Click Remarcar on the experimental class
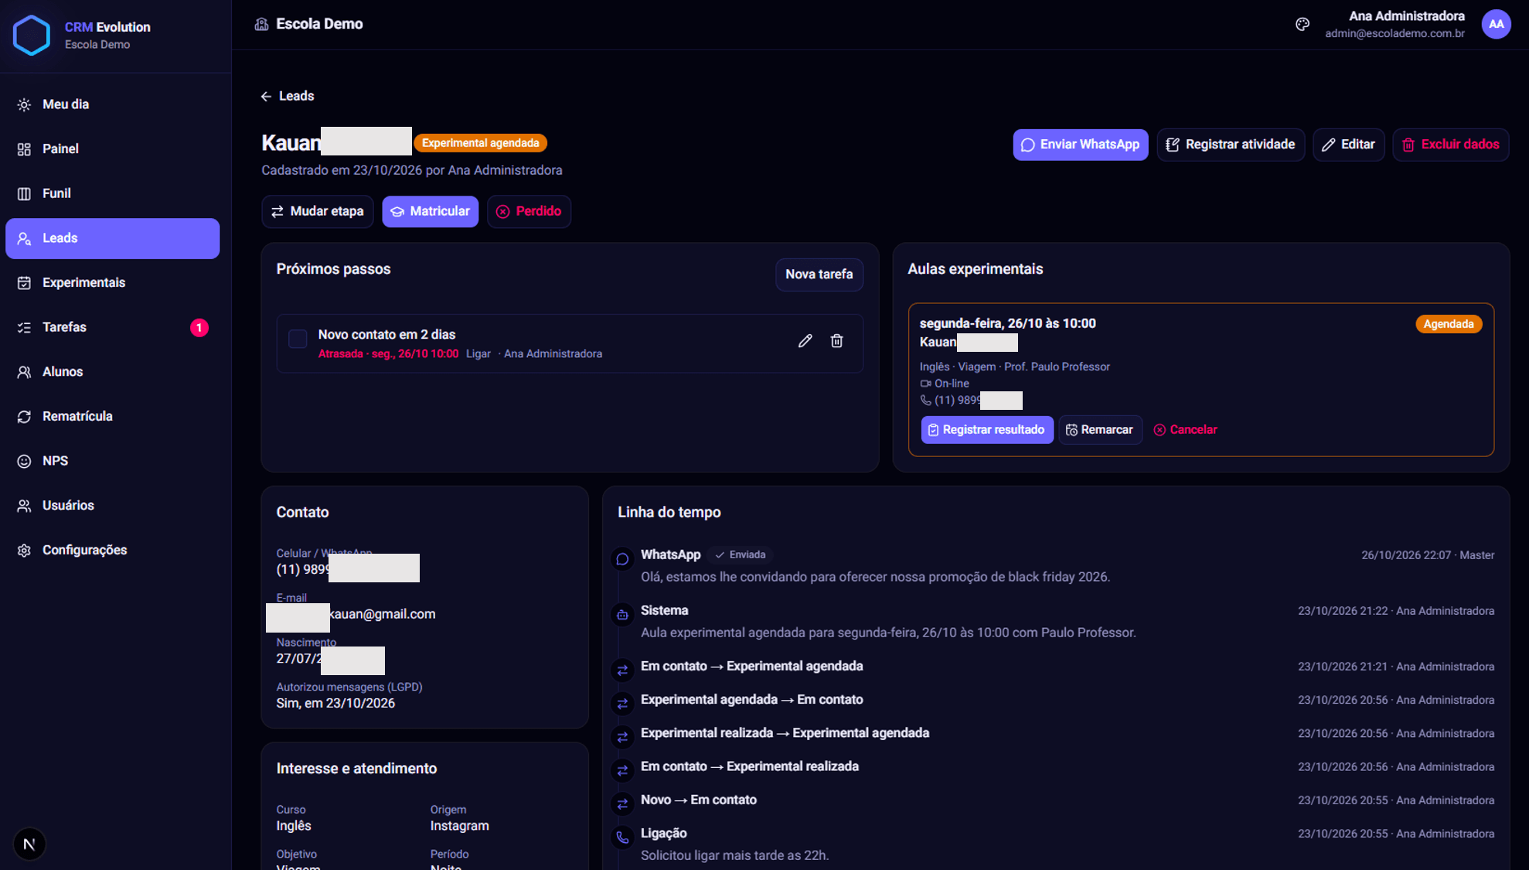This screenshot has height=870, width=1529. coord(1100,430)
